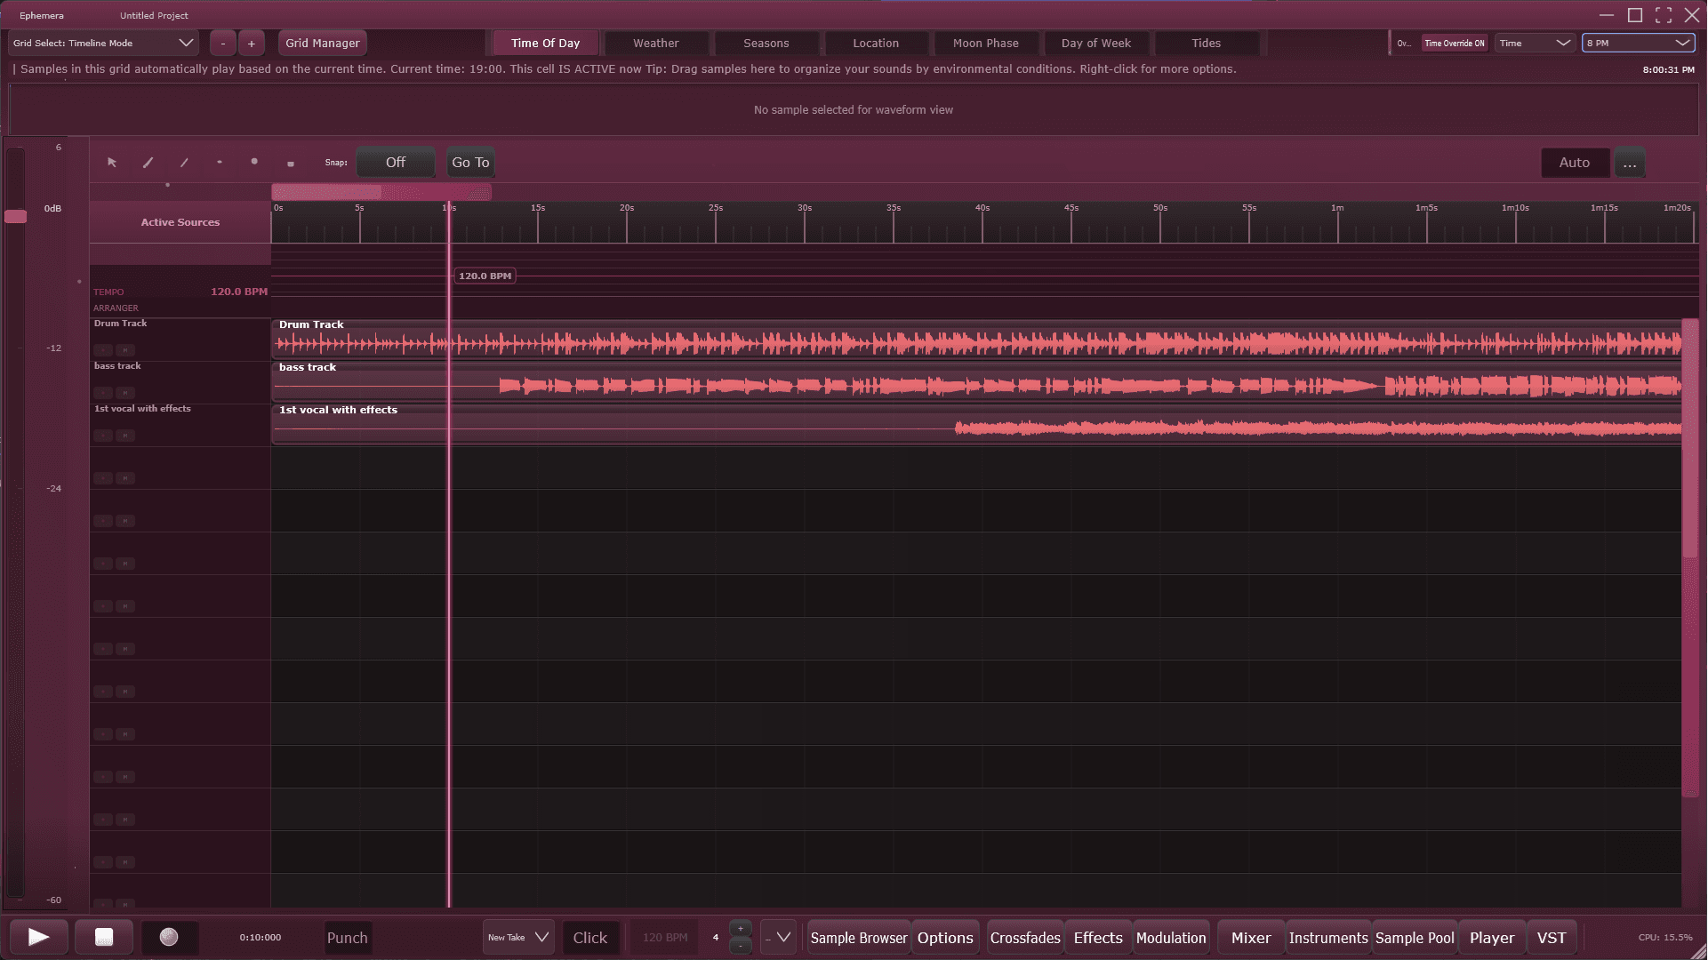Switch to the Weather tab
The height and width of the screenshot is (960, 1708).
(x=655, y=43)
